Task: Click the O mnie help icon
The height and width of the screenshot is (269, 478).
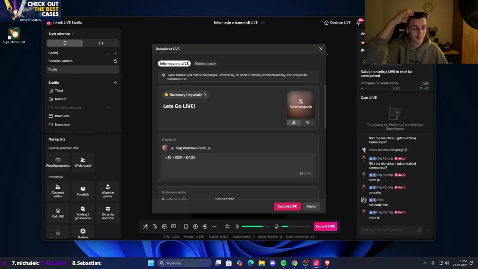Action: (174, 140)
